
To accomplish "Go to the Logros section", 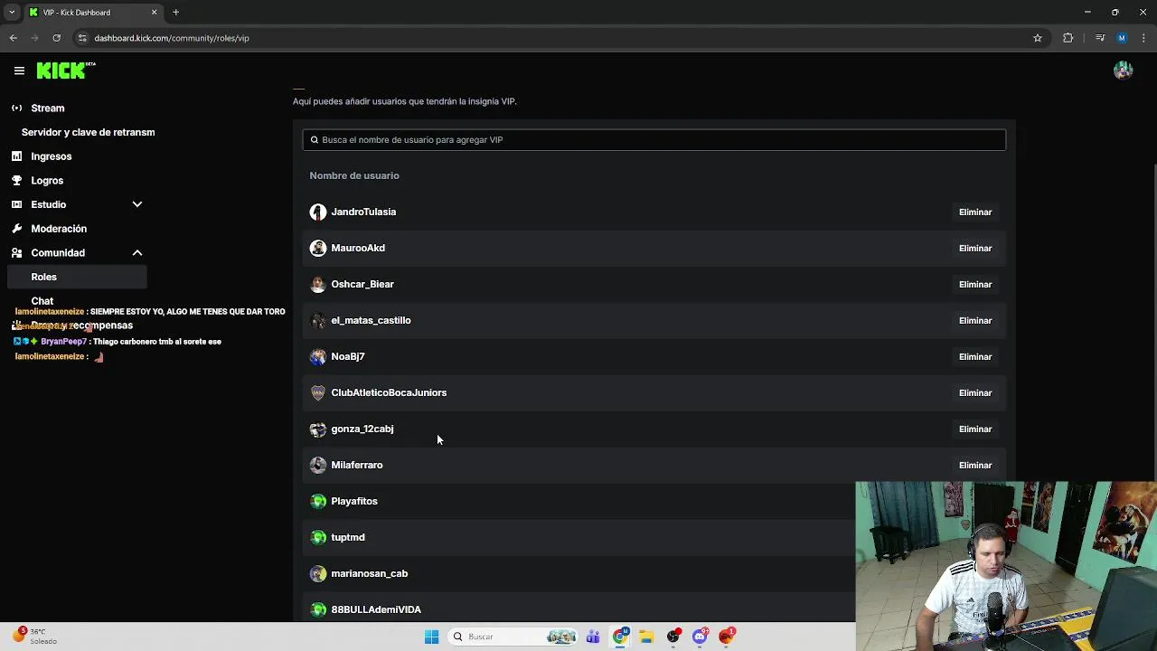I will point(47,181).
